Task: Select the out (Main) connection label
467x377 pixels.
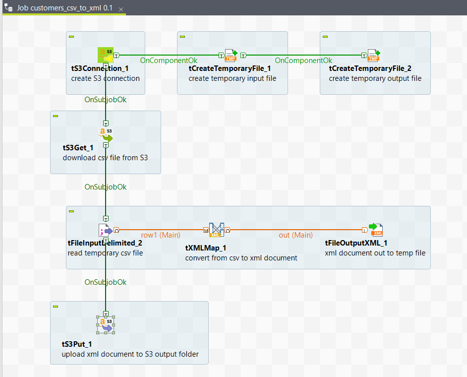Action: click(295, 235)
